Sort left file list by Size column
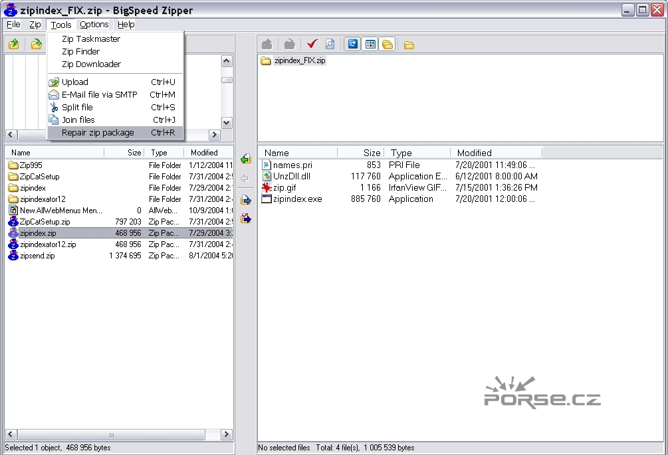This screenshot has height=455, width=668. [124, 153]
